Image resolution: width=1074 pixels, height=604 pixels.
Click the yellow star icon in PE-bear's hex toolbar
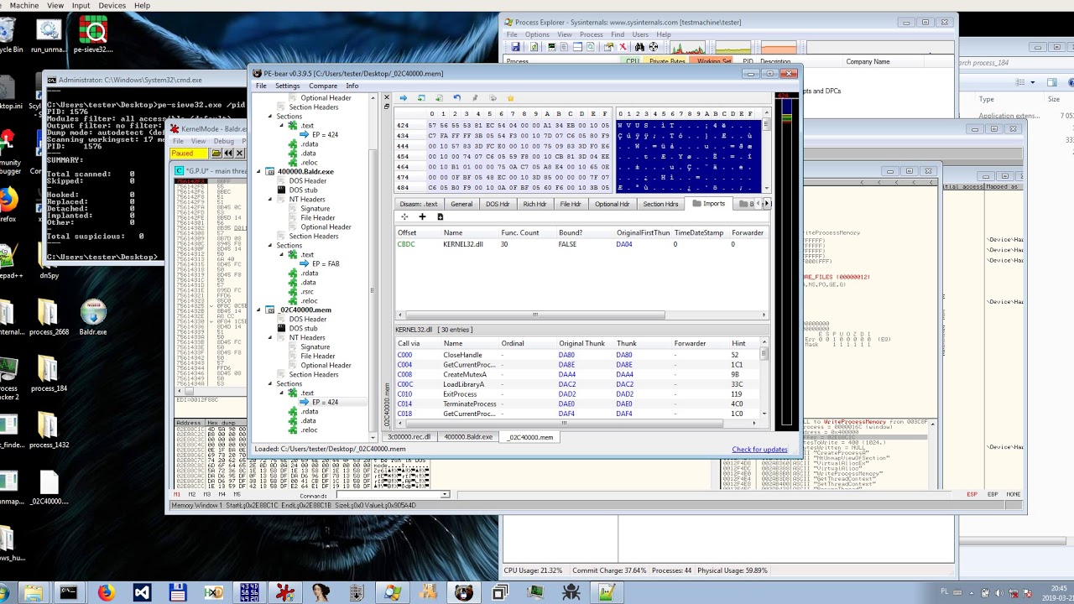click(510, 98)
